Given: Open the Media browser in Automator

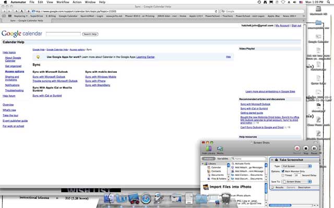Looking at the screenshot, I should (220, 149).
